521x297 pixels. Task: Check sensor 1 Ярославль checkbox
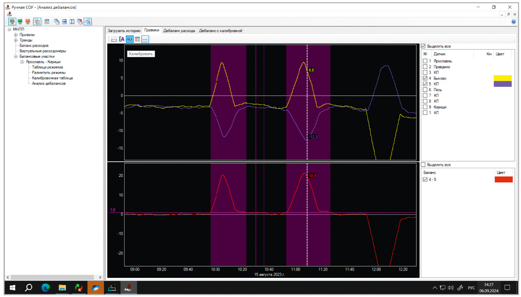(425, 61)
